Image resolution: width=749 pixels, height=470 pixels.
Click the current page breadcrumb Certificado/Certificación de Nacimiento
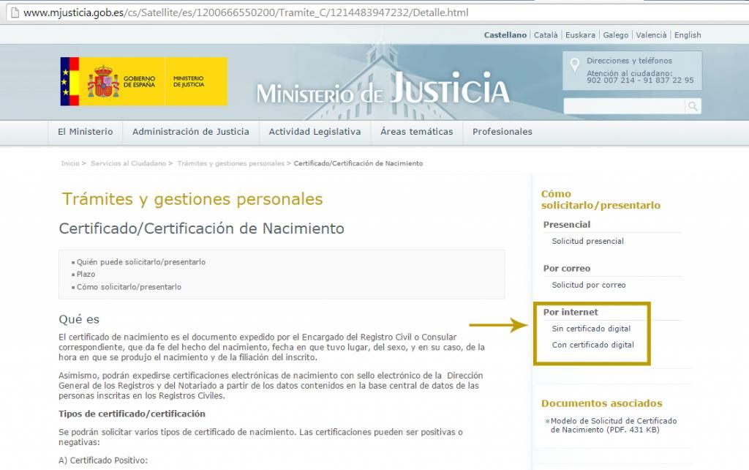pyautogui.click(x=358, y=163)
